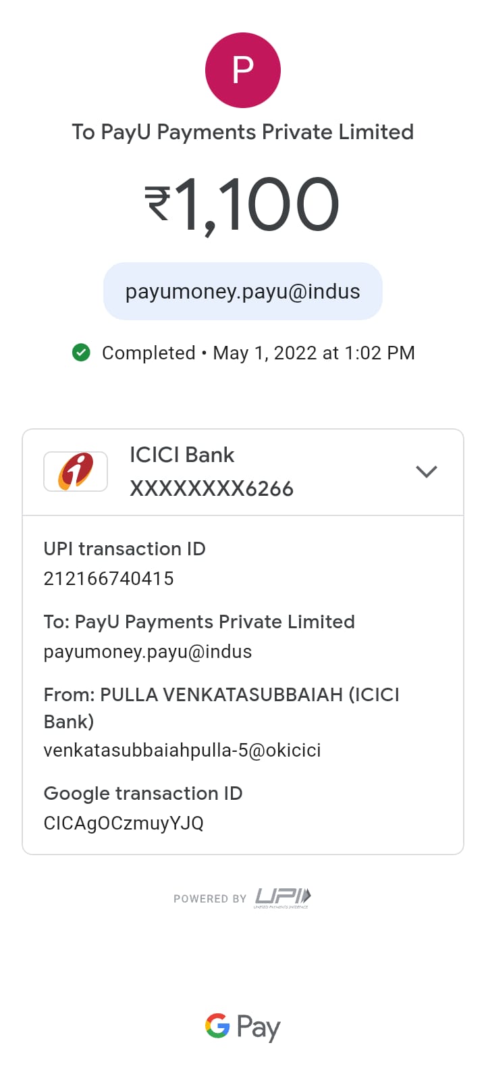Tap Google transaction ID CICAgOCzmuyYJQ
Viewport: 486px width, 1066px height.
tap(124, 823)
